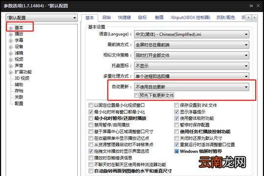
Task: Expand the 声音 tree node
Action: point(11,66)
